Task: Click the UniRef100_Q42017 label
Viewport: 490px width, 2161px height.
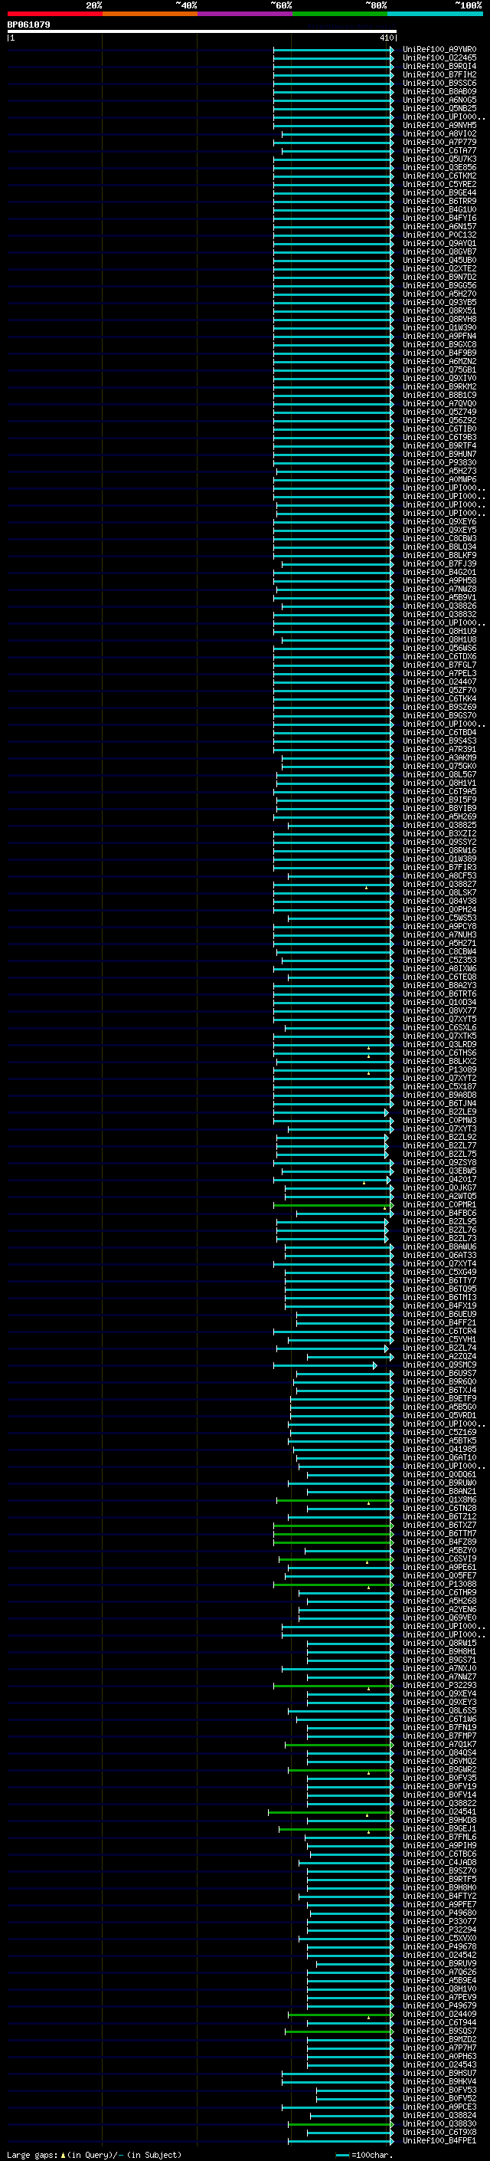Action: pyautogui.click(x=439, y=1180)
